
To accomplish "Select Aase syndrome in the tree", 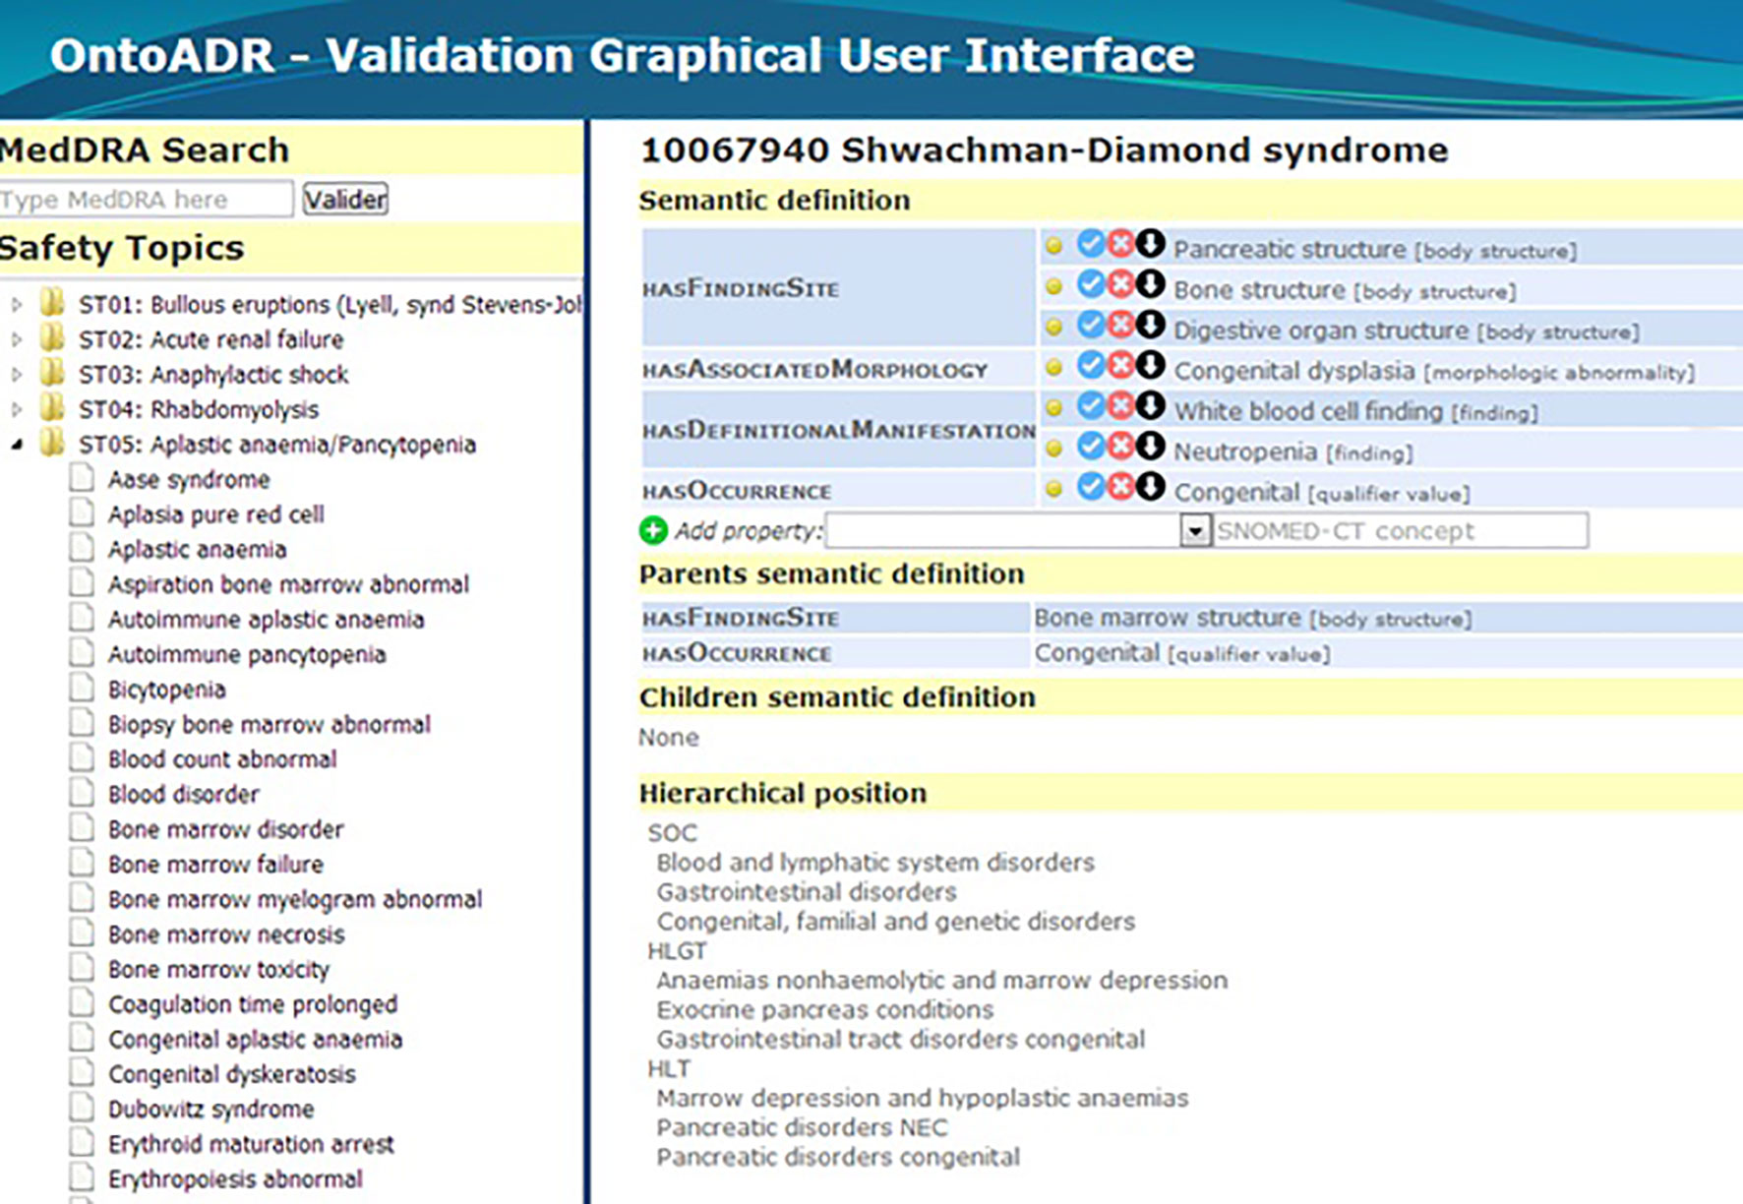I will 189,479.
